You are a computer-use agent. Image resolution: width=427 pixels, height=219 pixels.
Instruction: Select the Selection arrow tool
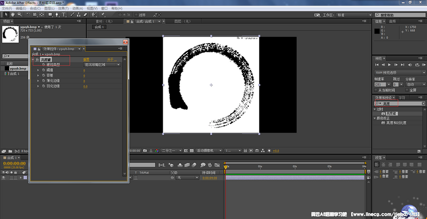coord(6,15)
